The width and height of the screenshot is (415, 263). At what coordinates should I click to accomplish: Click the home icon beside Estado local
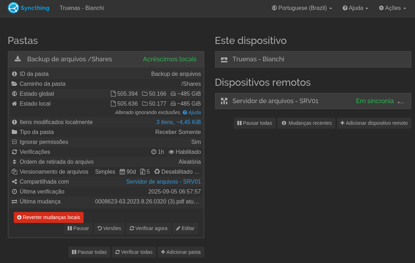click(15, 103)
